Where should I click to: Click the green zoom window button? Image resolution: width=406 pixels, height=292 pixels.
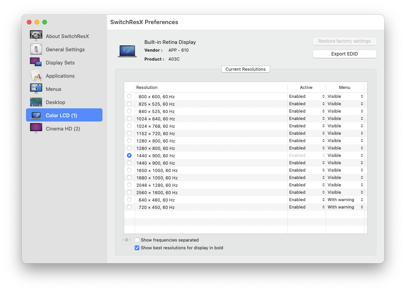point(45,22)
